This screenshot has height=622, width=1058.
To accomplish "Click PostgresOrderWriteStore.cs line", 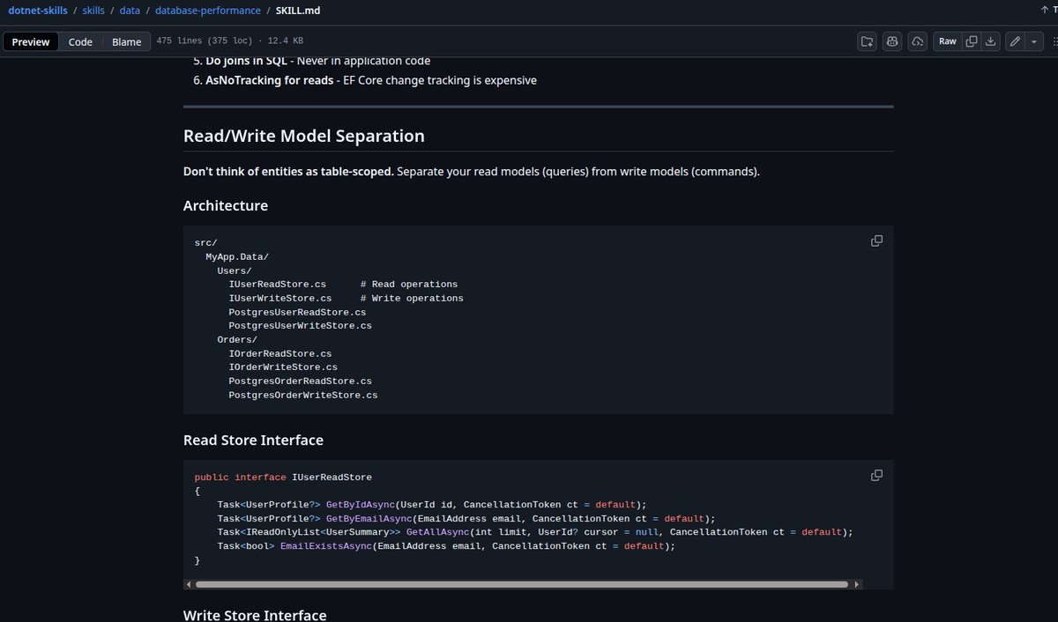I will point(303,395).
